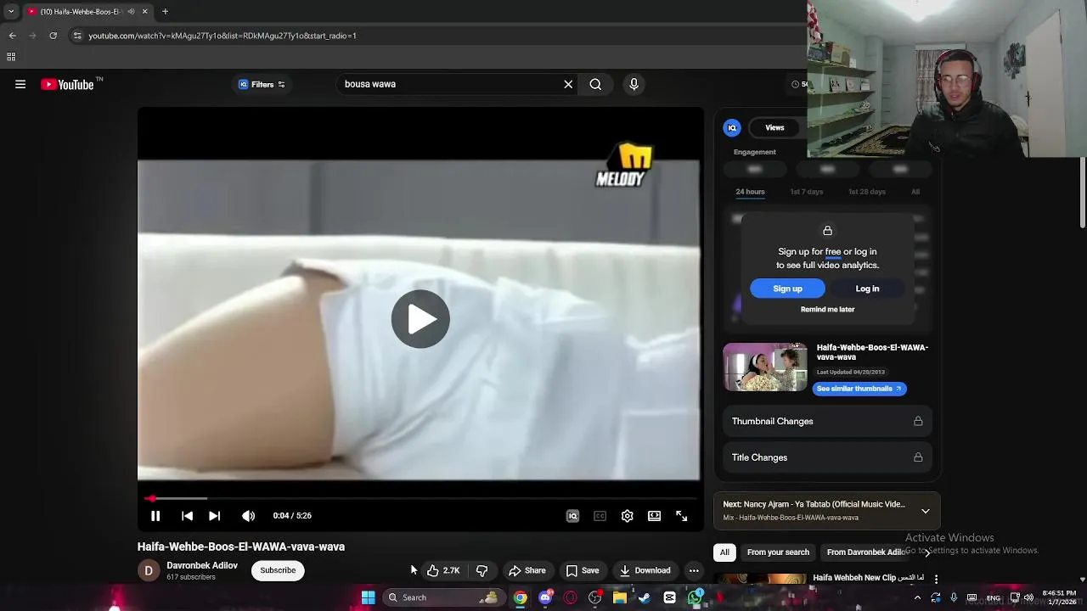Viewport: 1087px width, 611px height.
Task: Expand Thumbnail Changes locked section
Action: point(827,421)
